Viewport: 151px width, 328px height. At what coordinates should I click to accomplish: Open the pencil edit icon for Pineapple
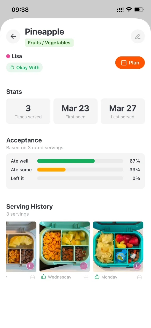(138, 36)
